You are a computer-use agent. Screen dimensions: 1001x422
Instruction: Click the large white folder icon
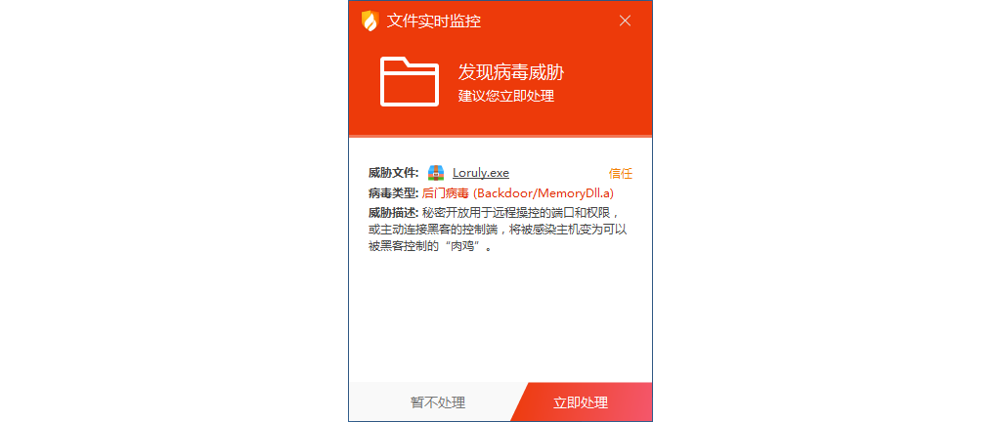[410, 82]
